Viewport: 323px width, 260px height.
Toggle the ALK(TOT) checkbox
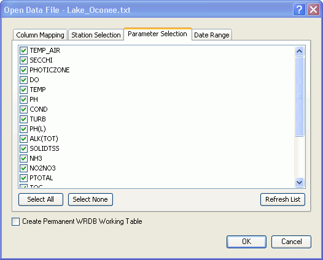pos(23,139)
